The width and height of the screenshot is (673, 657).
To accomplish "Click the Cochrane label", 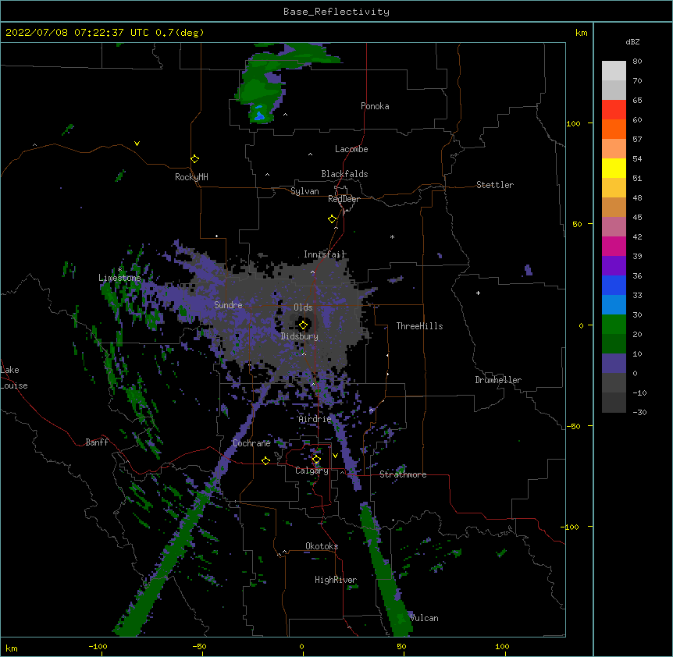I will tap(251, 443).
